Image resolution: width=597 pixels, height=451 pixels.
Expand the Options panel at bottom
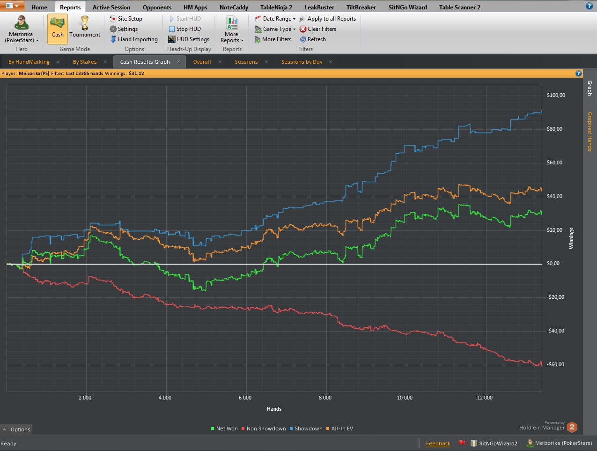(x=16, y=429)
